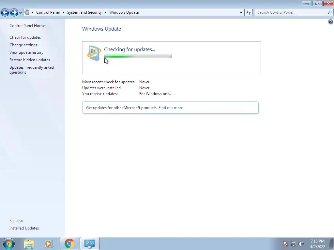Open volume speaker tray icon
Viewport: 334px width, 250px height.
point(301,244)
